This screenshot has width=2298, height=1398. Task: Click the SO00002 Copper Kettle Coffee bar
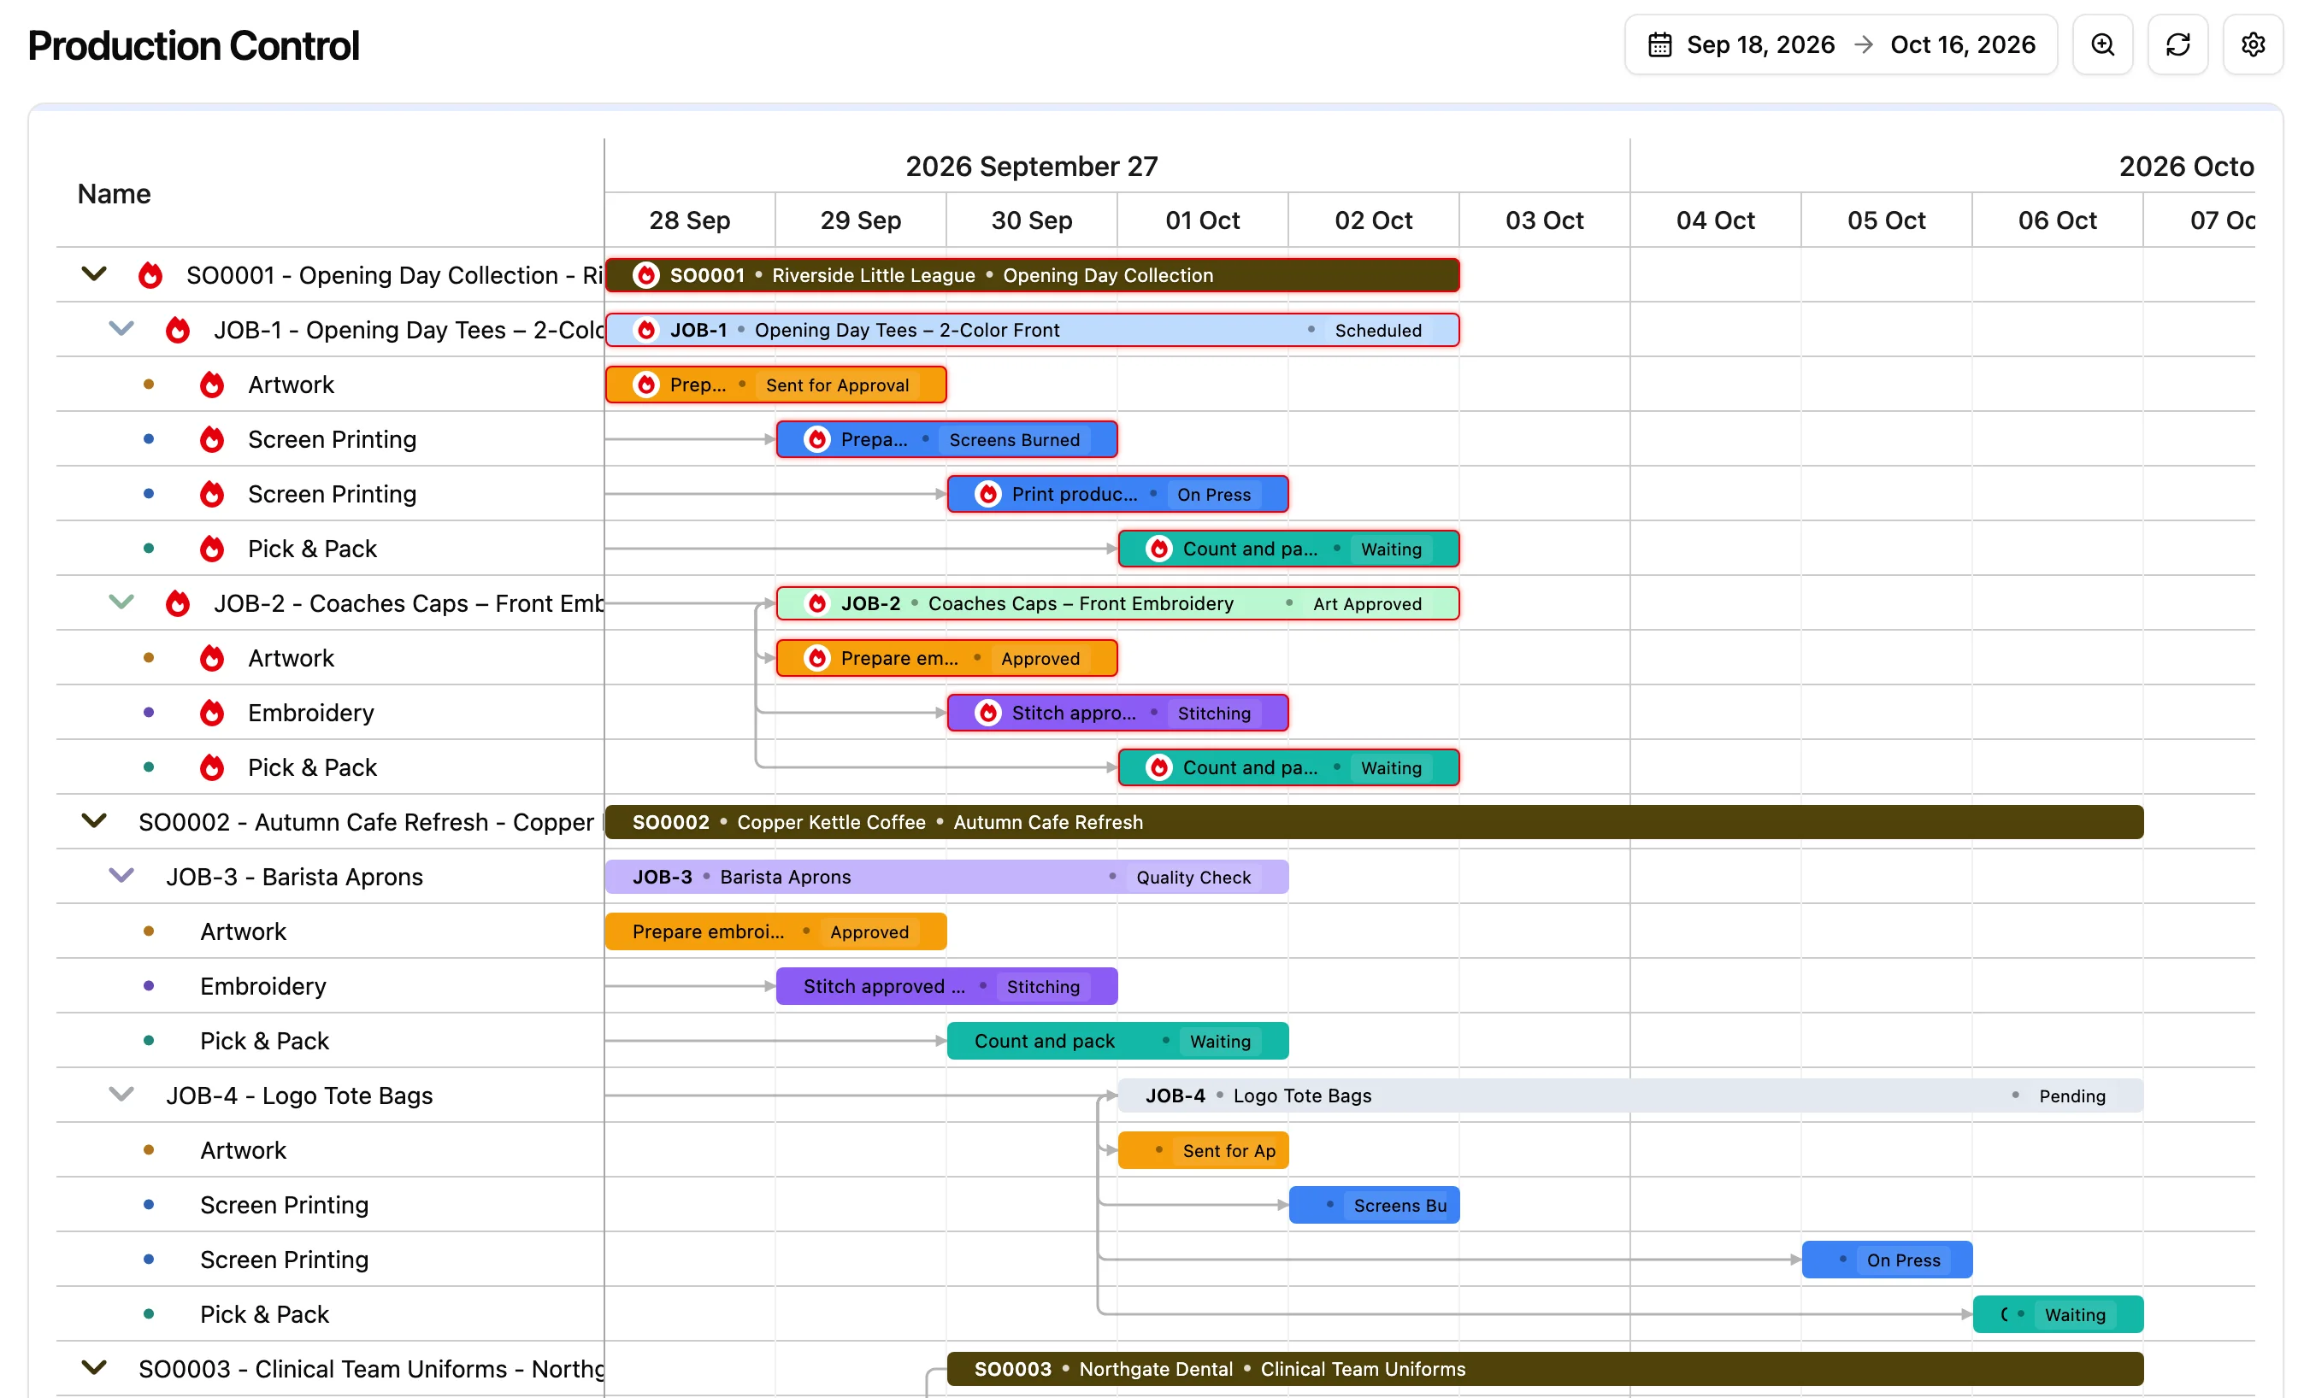1374,822
